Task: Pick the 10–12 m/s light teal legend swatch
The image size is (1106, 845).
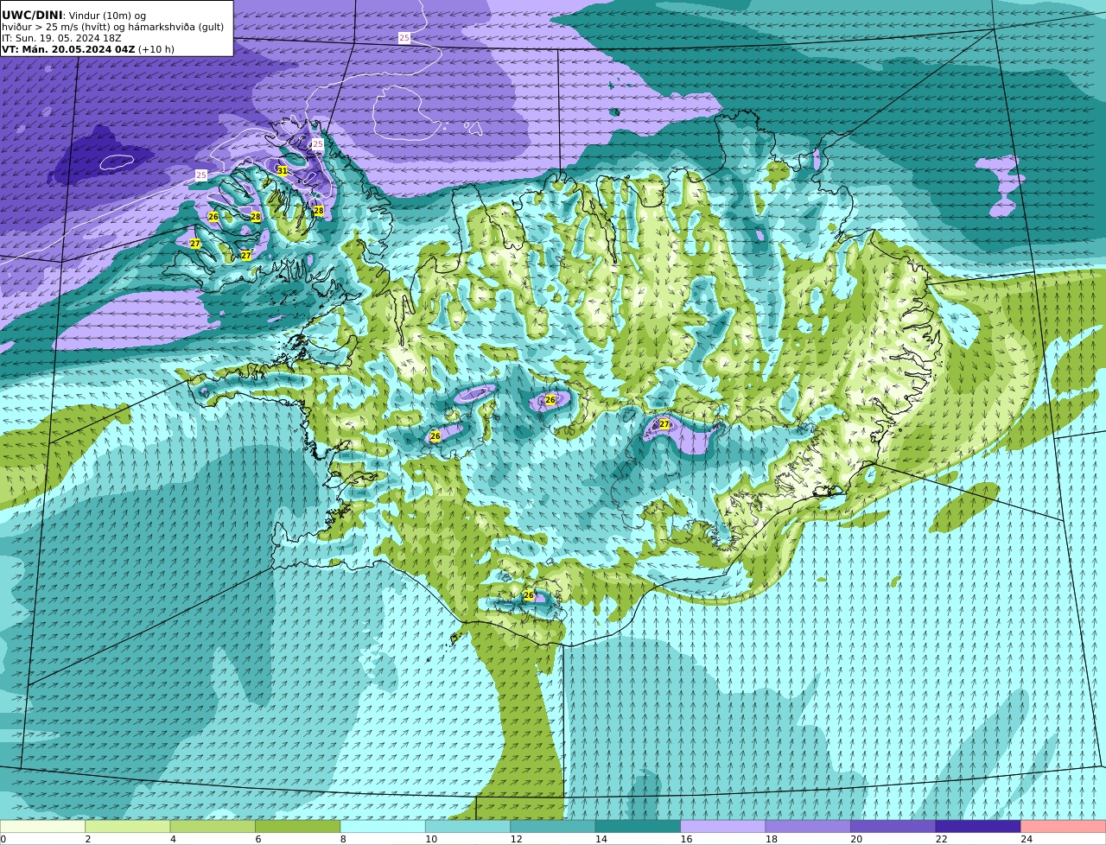Action: (x=467, y=826)
